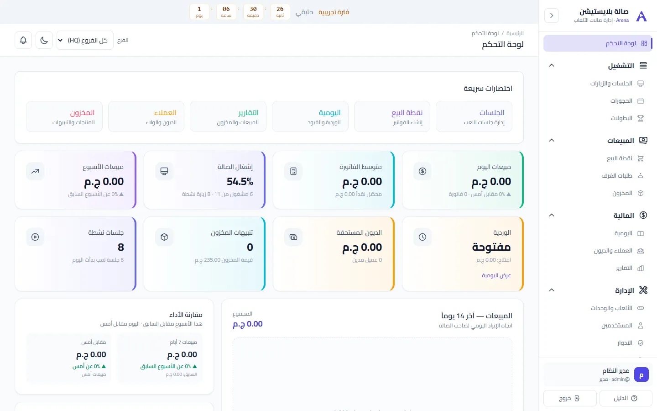
Task: Click the الدليل help button
Action: coord(626,398)
